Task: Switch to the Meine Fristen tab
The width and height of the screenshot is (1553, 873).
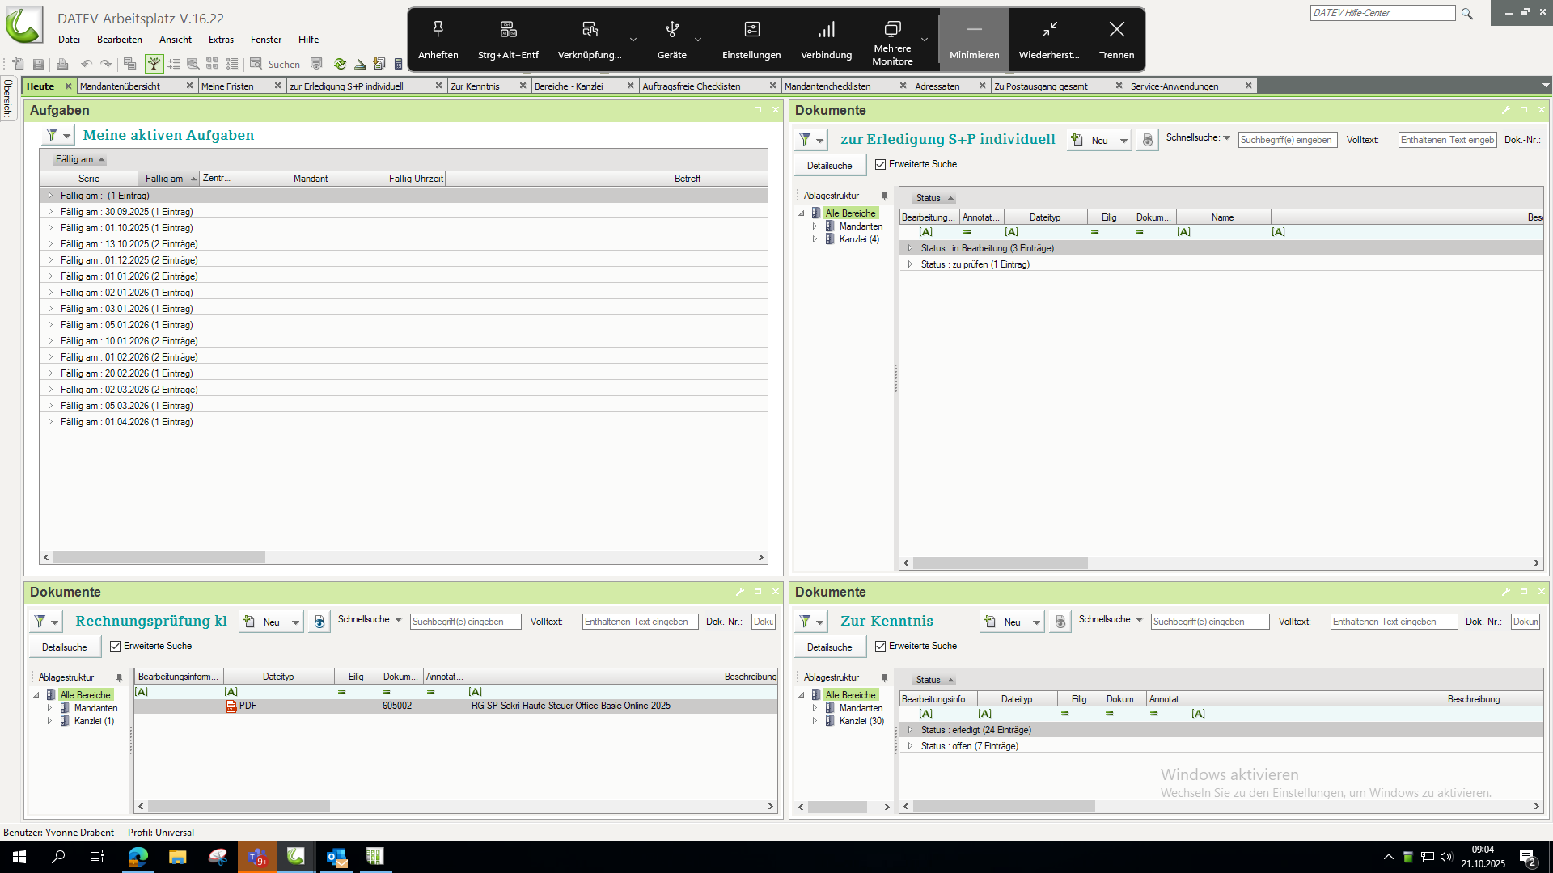Action: click(x=228, y=86)
